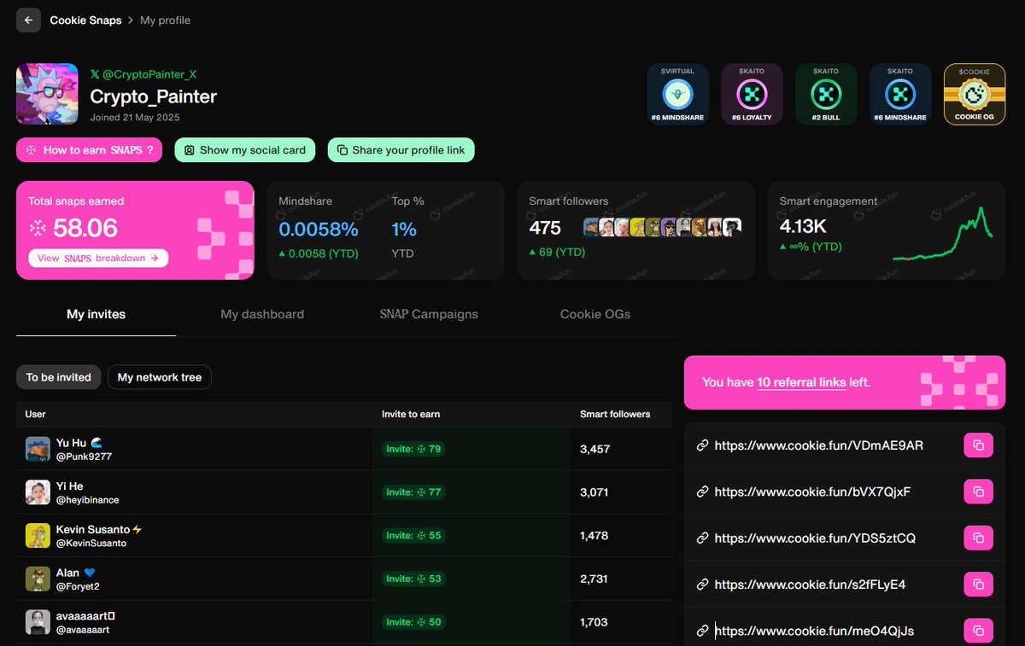The height and width of the screenshot is (646, 1025).
Task: Select the cookie.fun/YDS5ztCQ referral URL
Action: pos(815,538)
